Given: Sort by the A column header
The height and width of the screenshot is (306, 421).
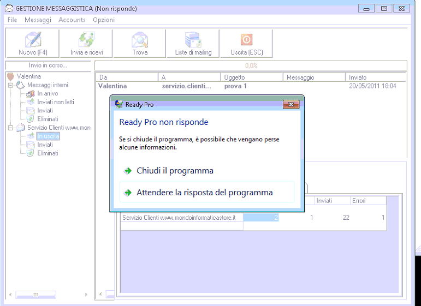Looking at the screenshot, I should click(x=189, y=77).
